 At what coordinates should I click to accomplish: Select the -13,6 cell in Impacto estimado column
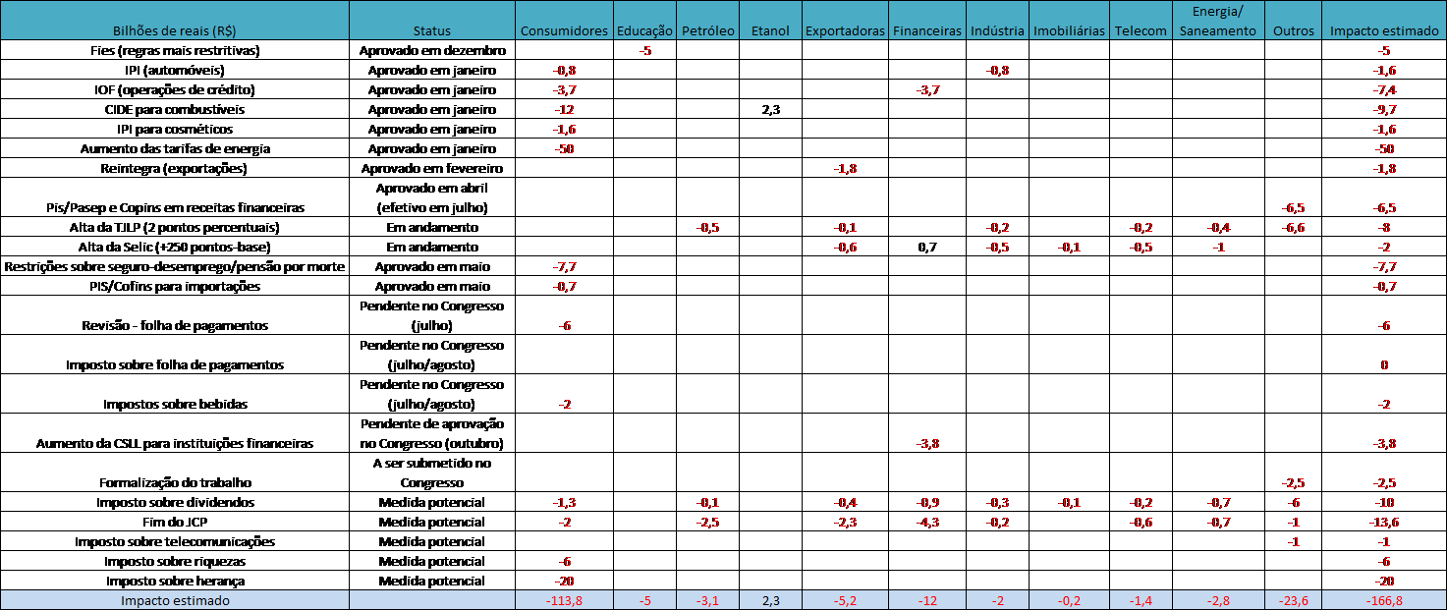coord(1384,522)
